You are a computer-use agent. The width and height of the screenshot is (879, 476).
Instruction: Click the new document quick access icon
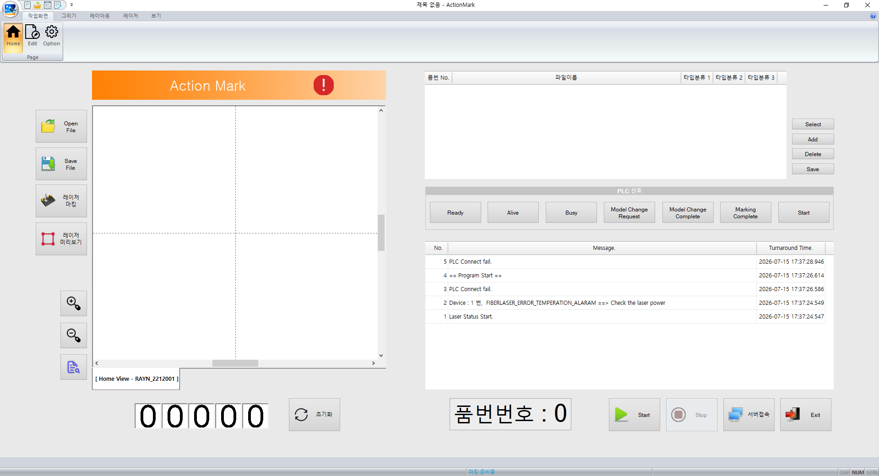click(x=27, y=5)
